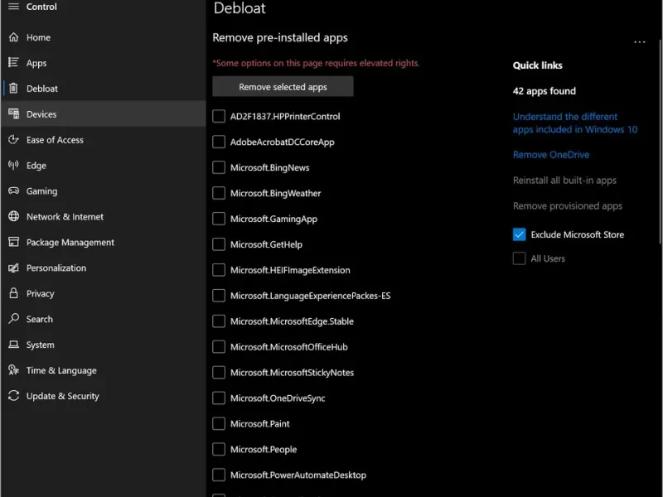Click Reinstall all built-in apps
Screen dimensions: 663x497
(564, 181)
